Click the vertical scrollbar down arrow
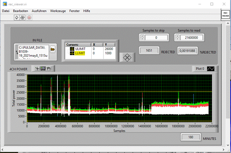Image resolution: width=231 pixels, height=153 pixels. point(228,145)
